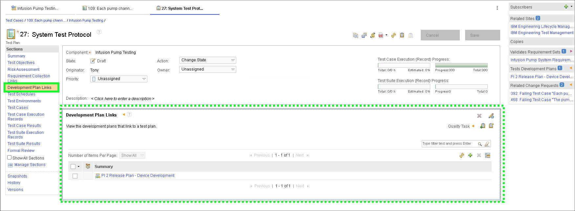Open the Change State action dropdown
This screenshot has width=575, height=211.
[x=207, y=60]
